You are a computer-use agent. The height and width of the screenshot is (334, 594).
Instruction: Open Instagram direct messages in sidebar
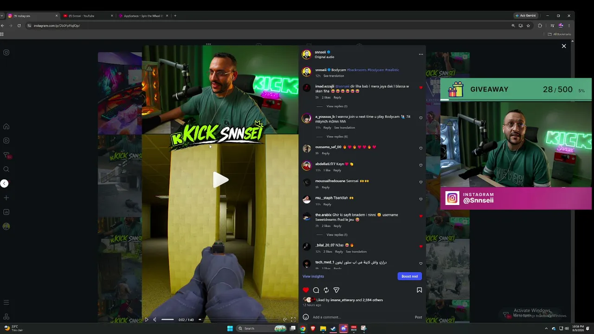coord(6,155)
